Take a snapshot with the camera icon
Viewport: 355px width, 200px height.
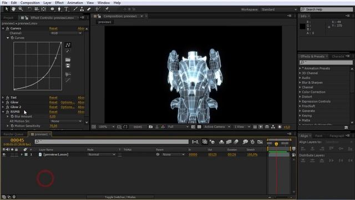click(x=150, y=127)
